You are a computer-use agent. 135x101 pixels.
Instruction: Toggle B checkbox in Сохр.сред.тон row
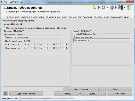coord(64,44)
